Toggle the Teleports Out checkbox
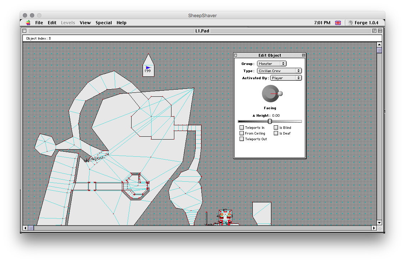 click(x=242, y=139)
